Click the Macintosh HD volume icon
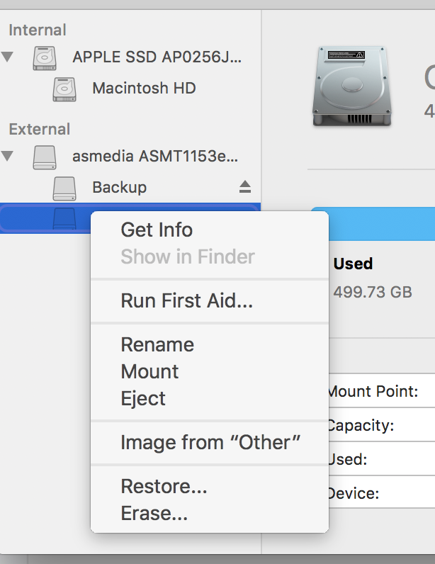The height and width of the screenshot is (564, 435). (x=64, y=89)
